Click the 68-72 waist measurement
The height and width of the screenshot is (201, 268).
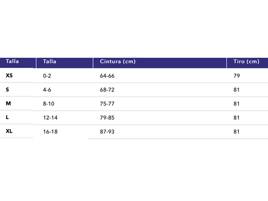(107, 89)
